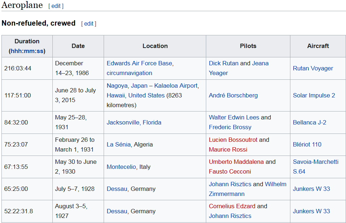
Task: Open the hhh:mm:ss link in Duration header
Action: pyautogui.click(x=27, y=51)
